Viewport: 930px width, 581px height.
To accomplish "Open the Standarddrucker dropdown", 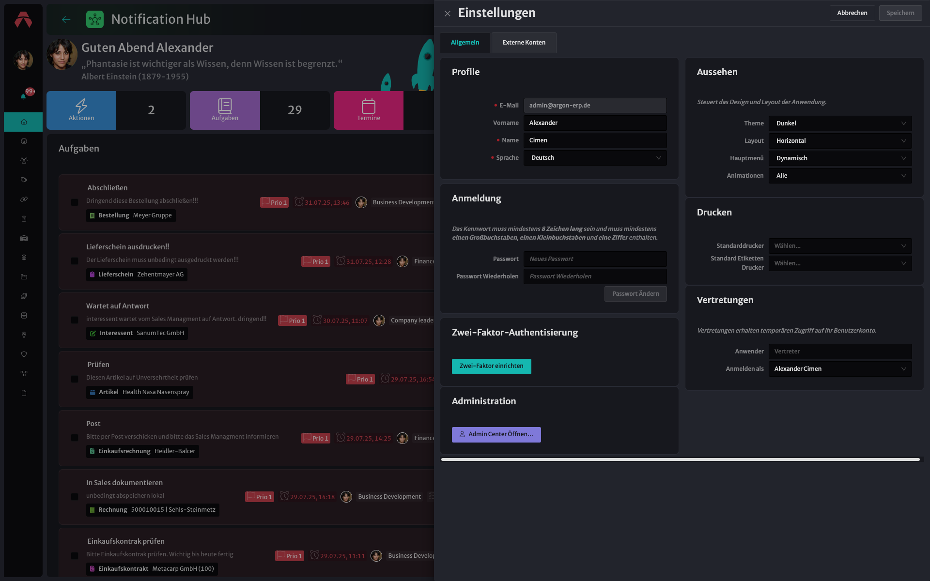I will tap(840, 246).
